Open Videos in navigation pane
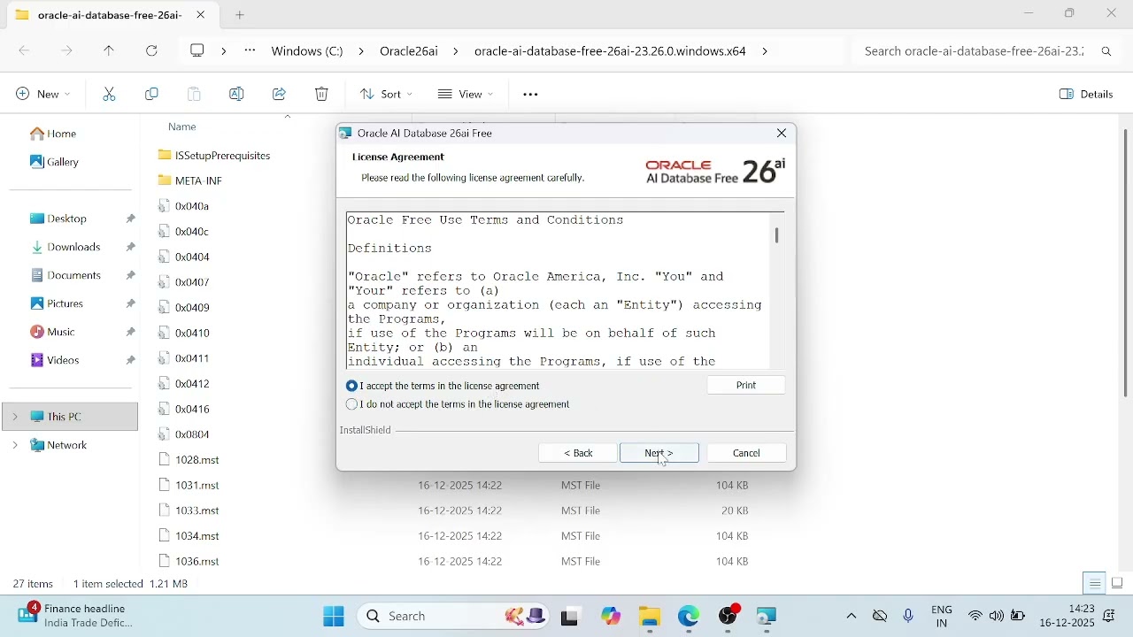This screenshot has width=1133, height=637. pyautogui.click(x=56, y=361)
